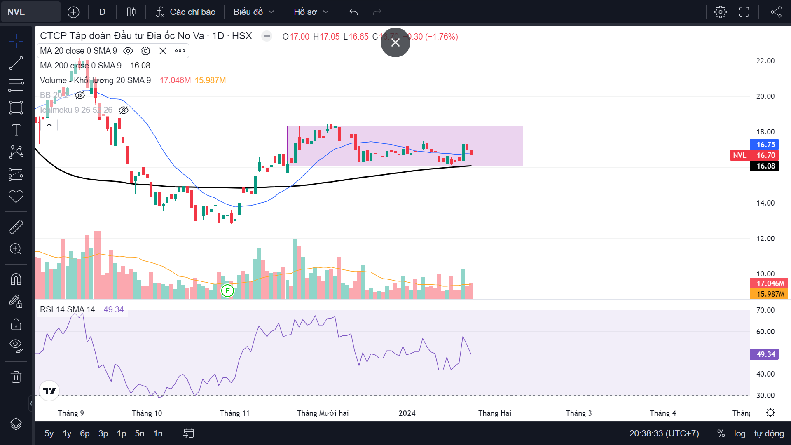Open Các chỉ báo indicators menu

coord(186,12)
